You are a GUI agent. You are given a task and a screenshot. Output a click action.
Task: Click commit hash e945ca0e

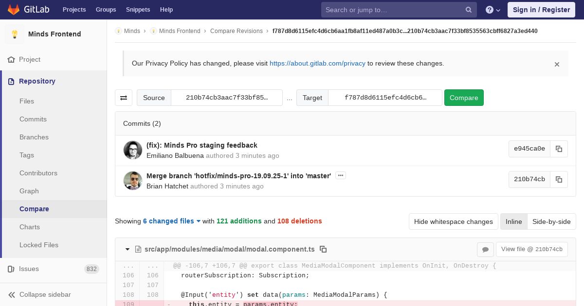tap(529, 149)
